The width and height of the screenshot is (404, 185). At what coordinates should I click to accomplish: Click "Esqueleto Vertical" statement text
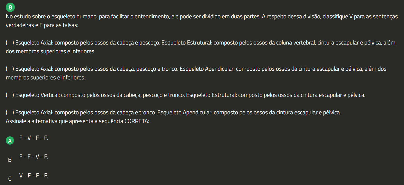38,95
